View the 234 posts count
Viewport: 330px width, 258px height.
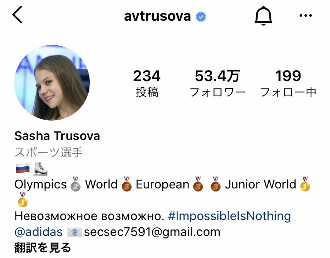[x=147, y=84]
